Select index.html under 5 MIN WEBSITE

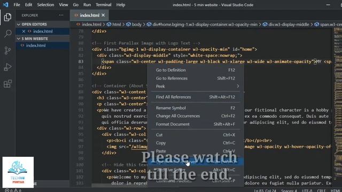[43, 45]
